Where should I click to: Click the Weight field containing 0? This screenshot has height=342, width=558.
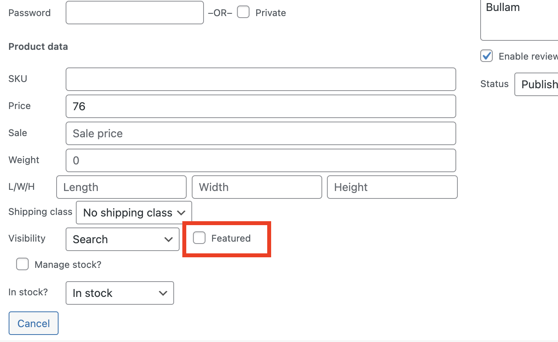(x=261, y=160)
